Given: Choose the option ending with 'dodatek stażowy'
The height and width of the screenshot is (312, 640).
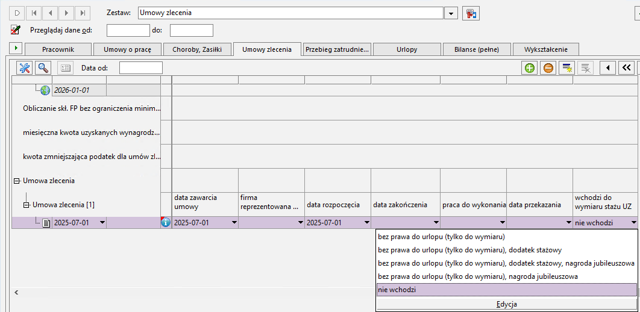Looking at the screenshot, I should (x=506, y=250).
